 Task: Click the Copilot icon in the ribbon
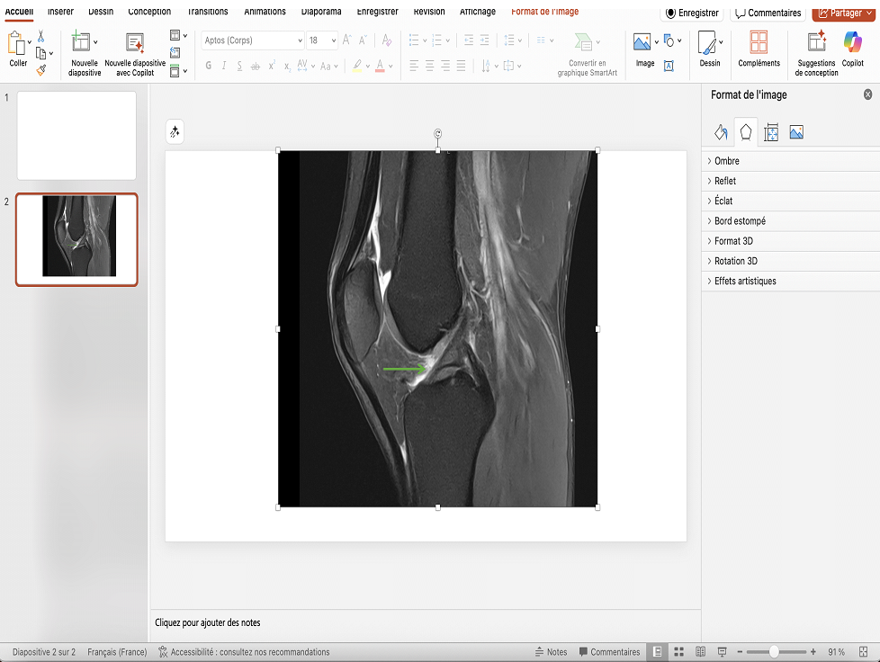click(x=852, y=43)
